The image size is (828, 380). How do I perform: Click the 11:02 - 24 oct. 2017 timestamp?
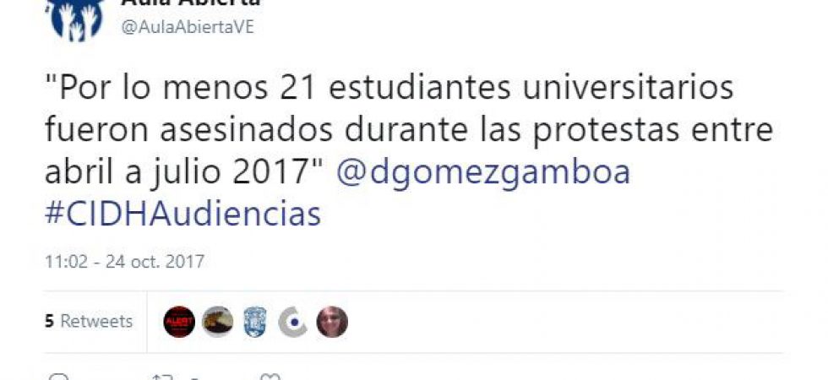[125, 262]
